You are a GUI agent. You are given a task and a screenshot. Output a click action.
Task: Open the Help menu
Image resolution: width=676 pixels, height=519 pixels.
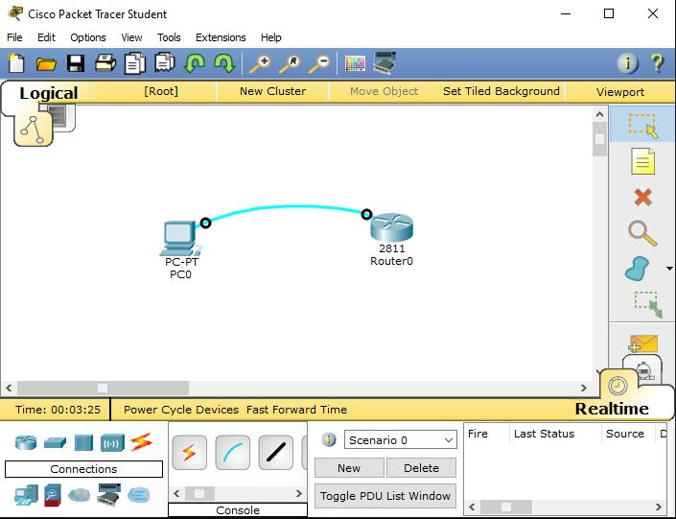pos(271,37)
